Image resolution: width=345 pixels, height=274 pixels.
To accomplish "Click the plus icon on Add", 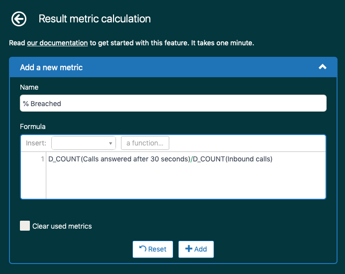I will [189, 249].
